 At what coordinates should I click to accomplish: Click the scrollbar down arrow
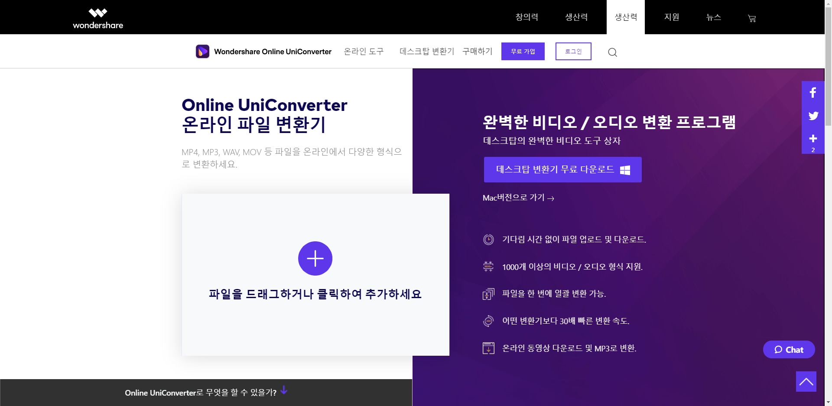click(x=828, y=402)
